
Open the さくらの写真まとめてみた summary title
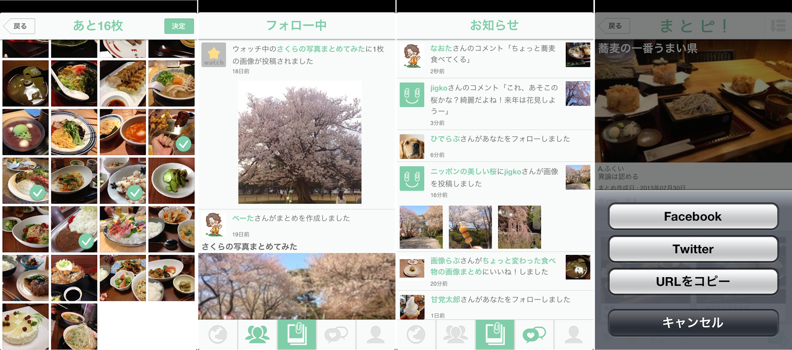click(x=249, y=247)
